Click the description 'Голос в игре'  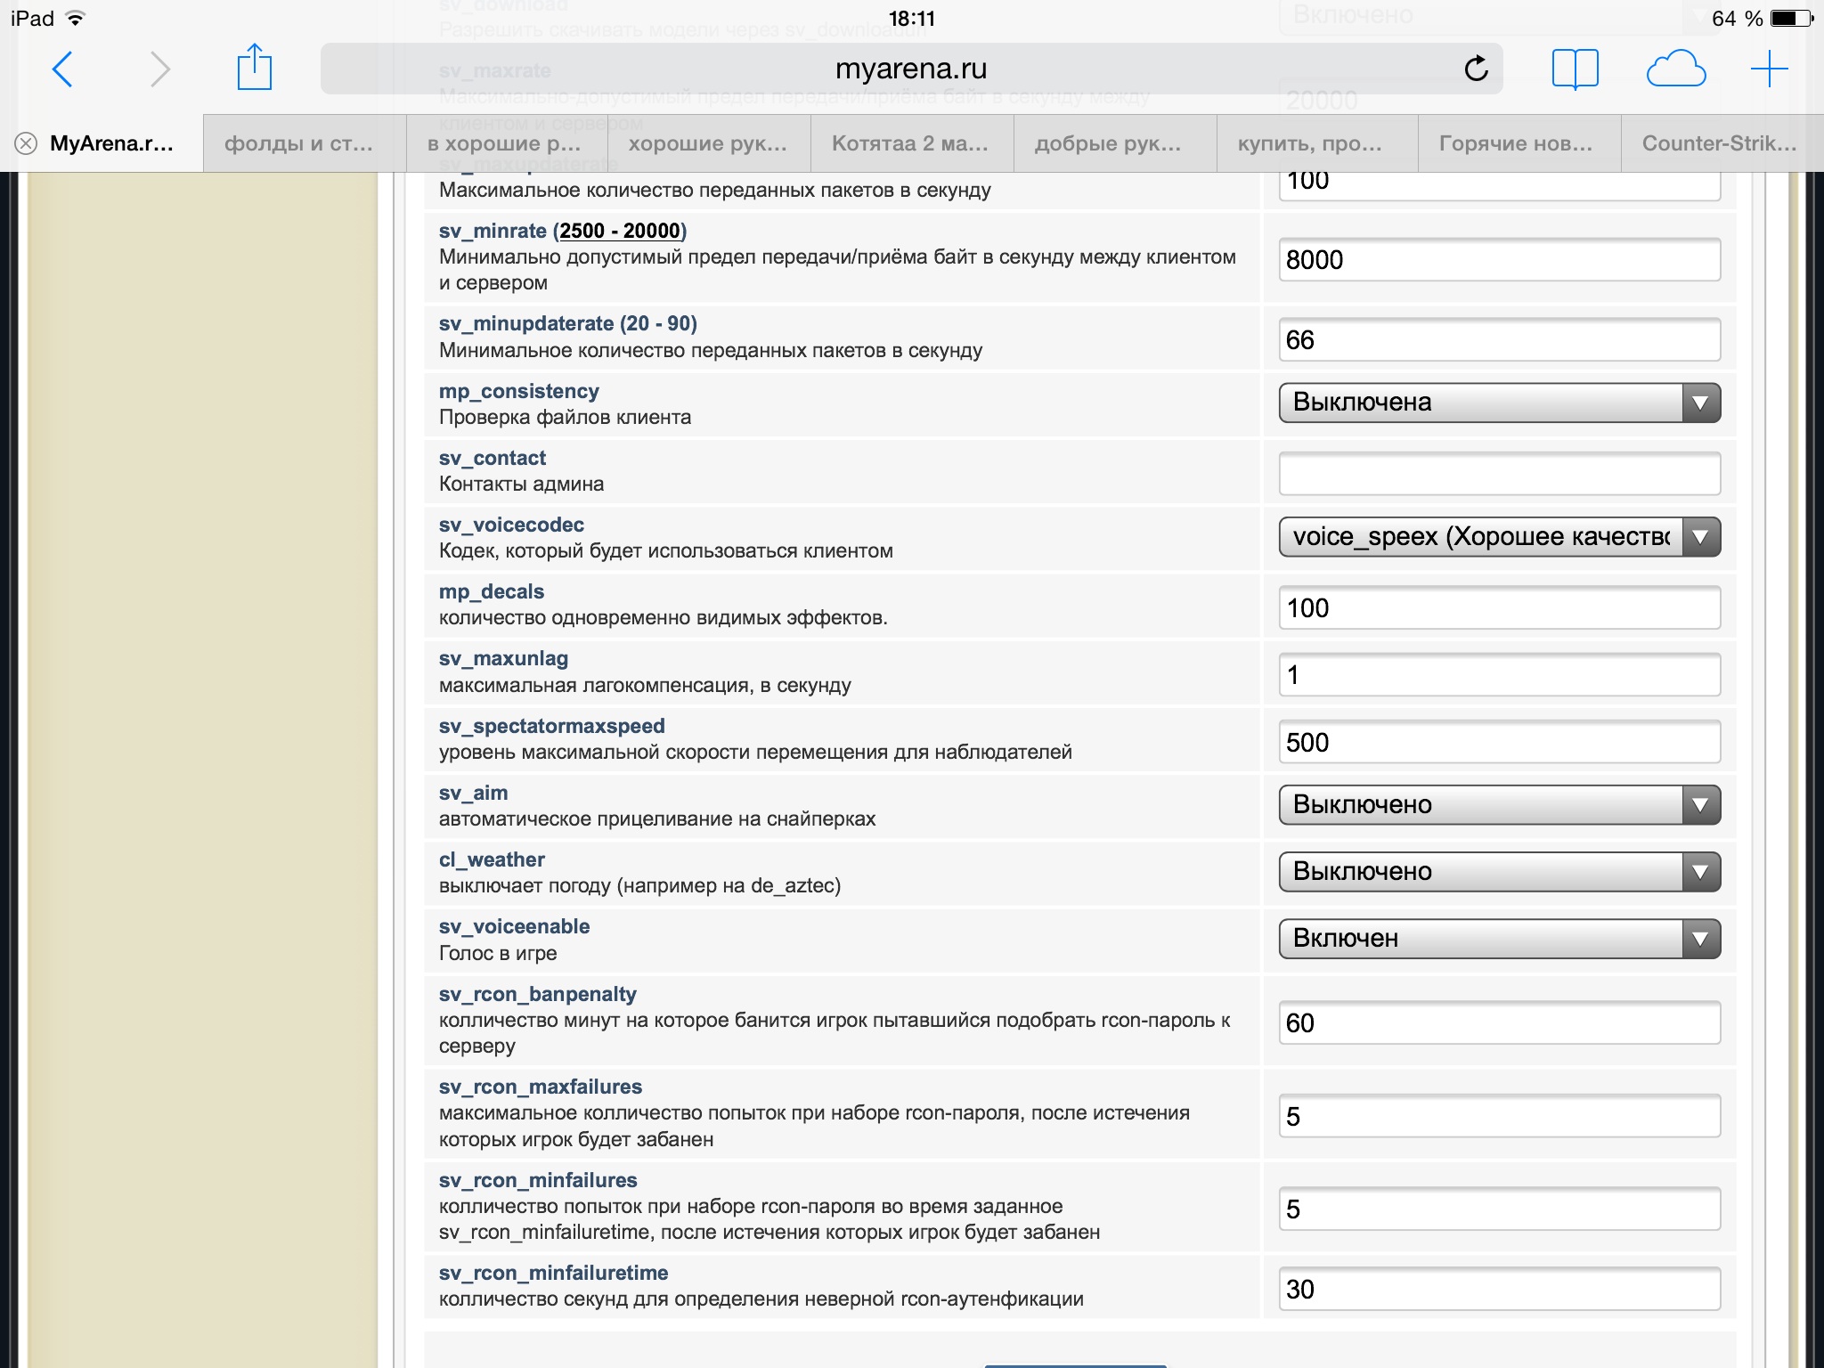[x=498, y=953]
